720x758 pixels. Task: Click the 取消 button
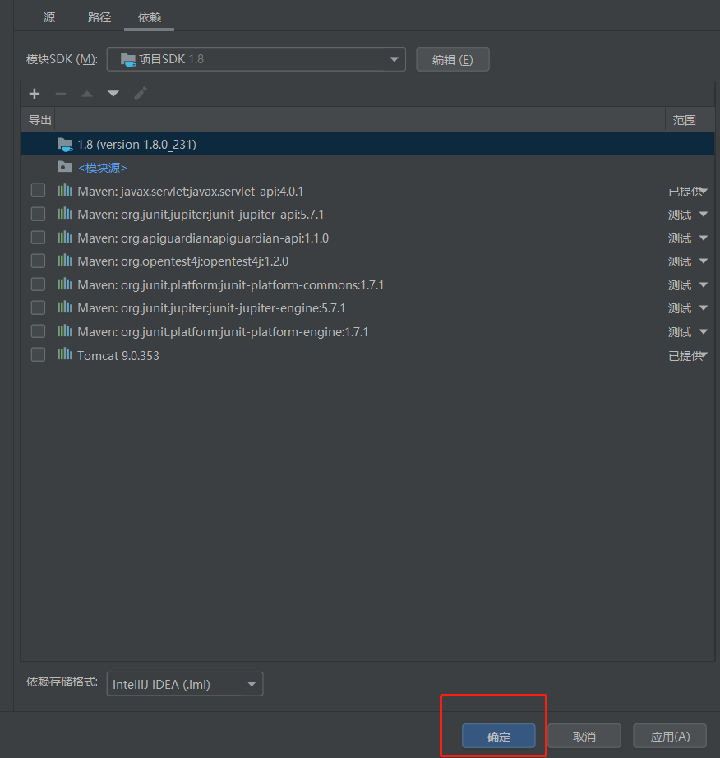pos(584,737)
